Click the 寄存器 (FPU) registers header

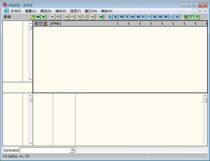tap(47, 24)
